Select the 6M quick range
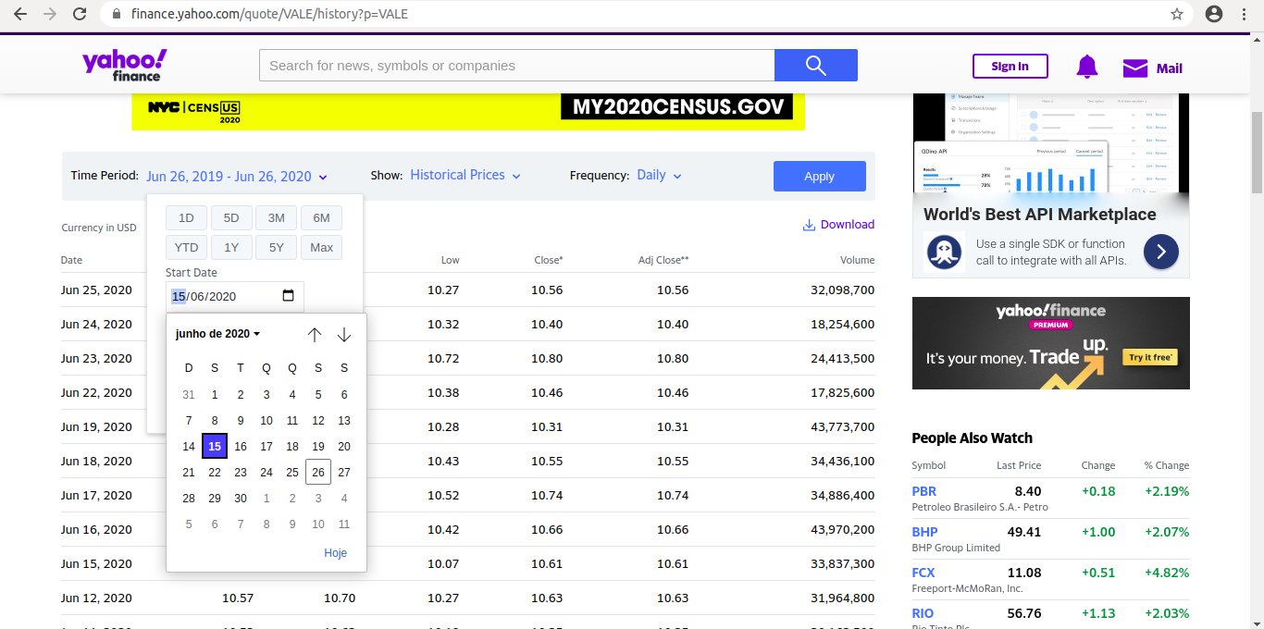 pyautogui.click(x=321, y=218)
